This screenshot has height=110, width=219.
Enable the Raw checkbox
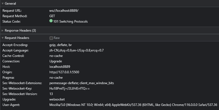point(51,38)
